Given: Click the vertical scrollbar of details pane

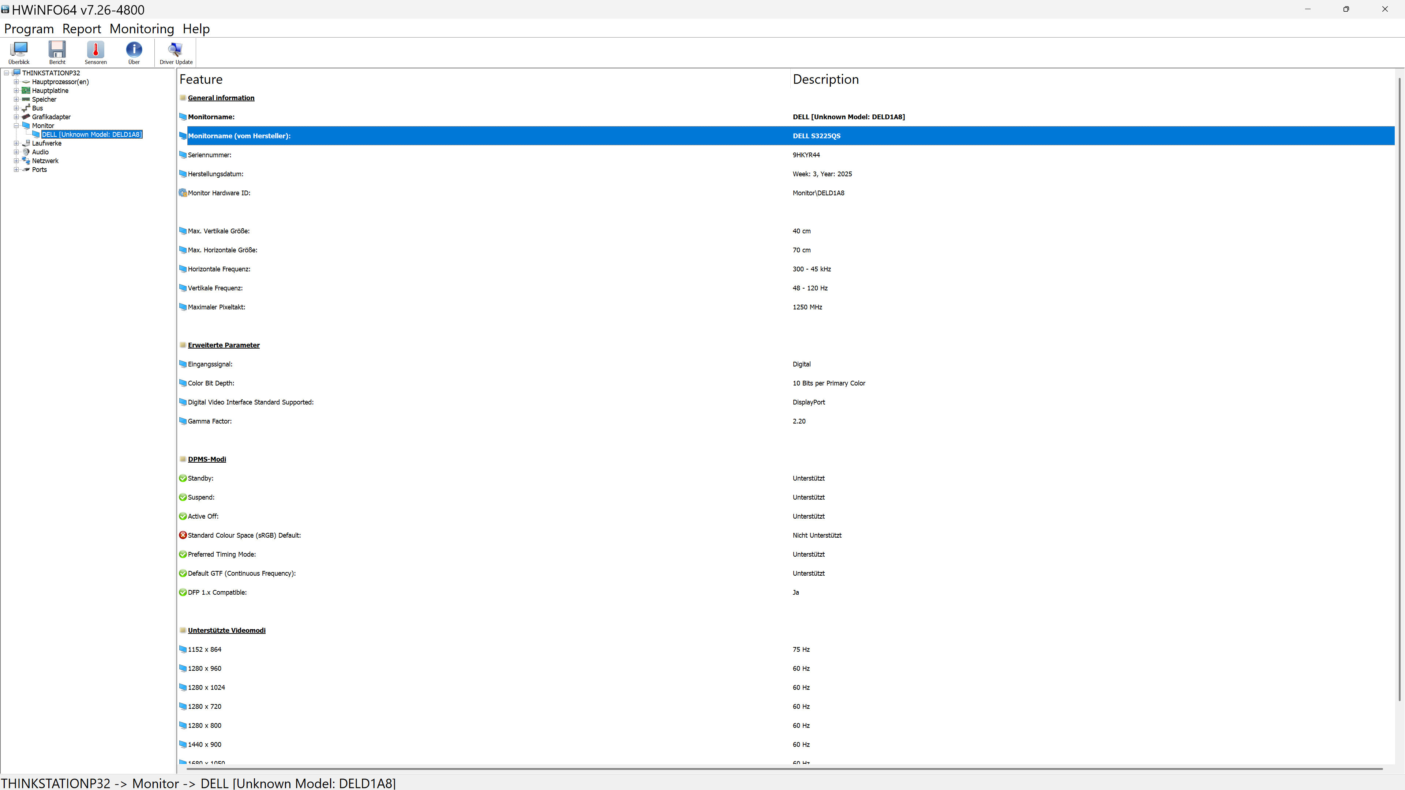Looking at the screenshot, I should click(x=1400, y=389).
